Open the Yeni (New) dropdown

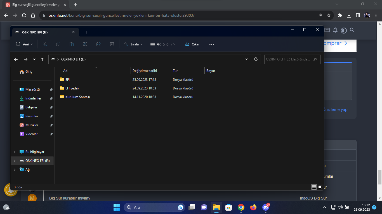click(x=24, y=44)
